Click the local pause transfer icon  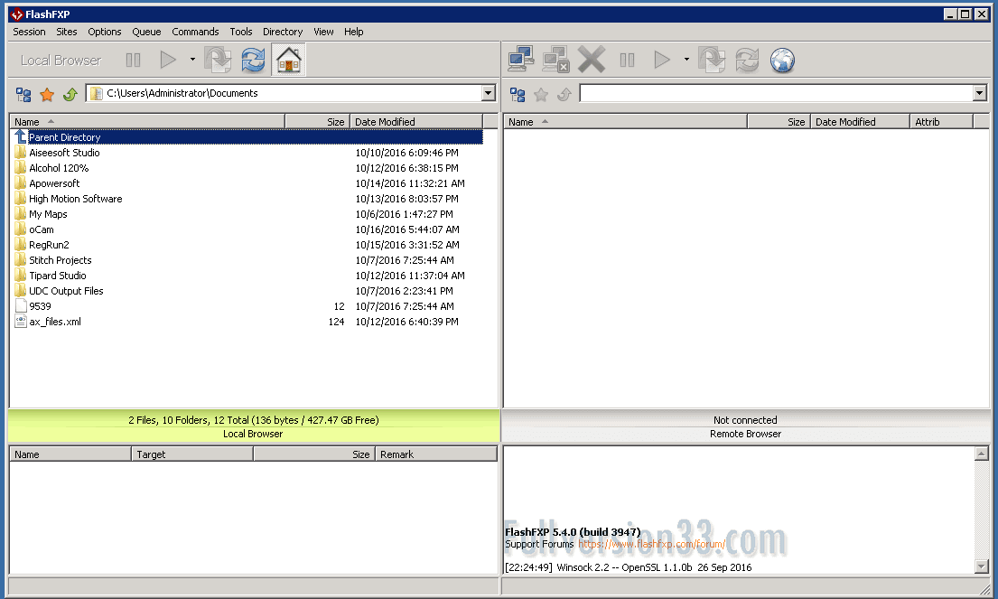coord(133,61)
